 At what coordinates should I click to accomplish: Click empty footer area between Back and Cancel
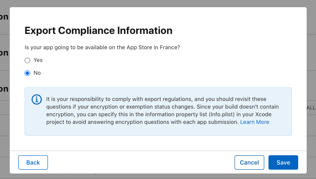pyautogui.click(x=140, y=162)
